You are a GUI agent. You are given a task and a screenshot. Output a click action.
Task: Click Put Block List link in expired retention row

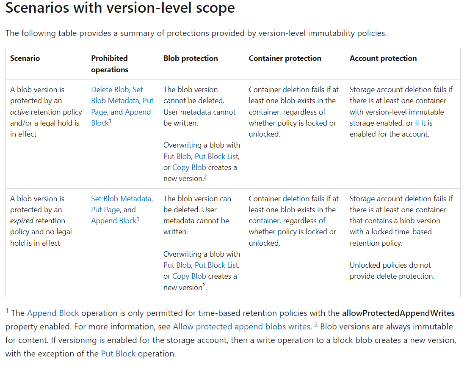coord(216,265)
